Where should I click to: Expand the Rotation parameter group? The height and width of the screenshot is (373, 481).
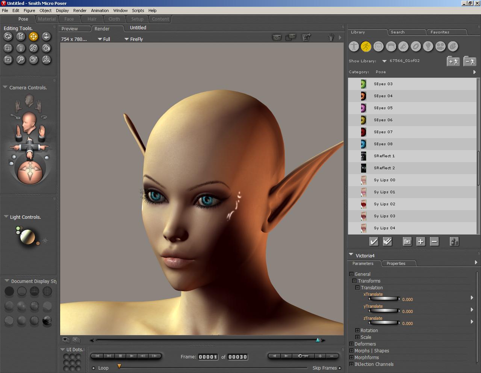coord(357,331)
